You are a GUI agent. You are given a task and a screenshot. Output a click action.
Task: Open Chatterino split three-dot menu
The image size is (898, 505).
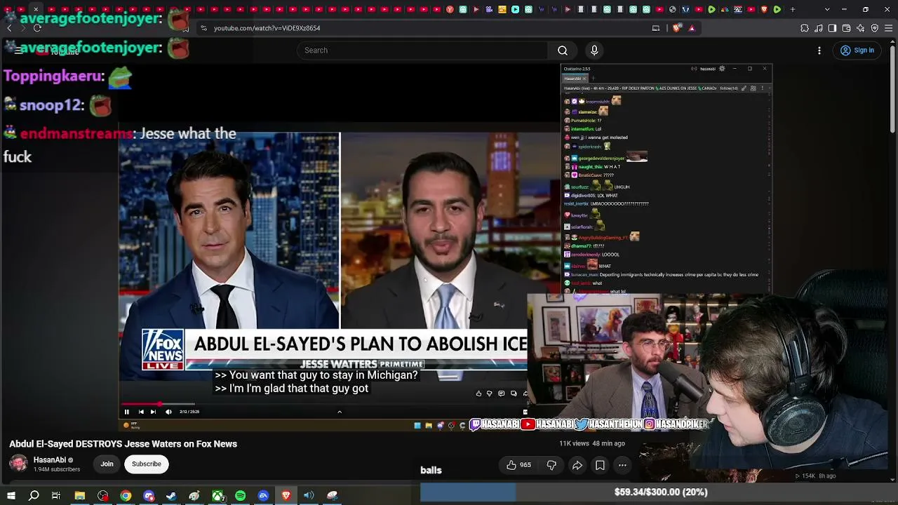(762, 88)
